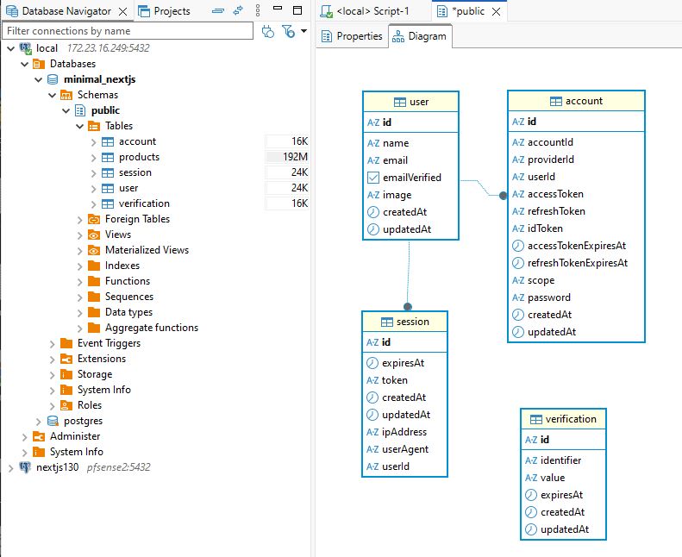
Task: Expand the products table node
Action: [x=93, y=157]
